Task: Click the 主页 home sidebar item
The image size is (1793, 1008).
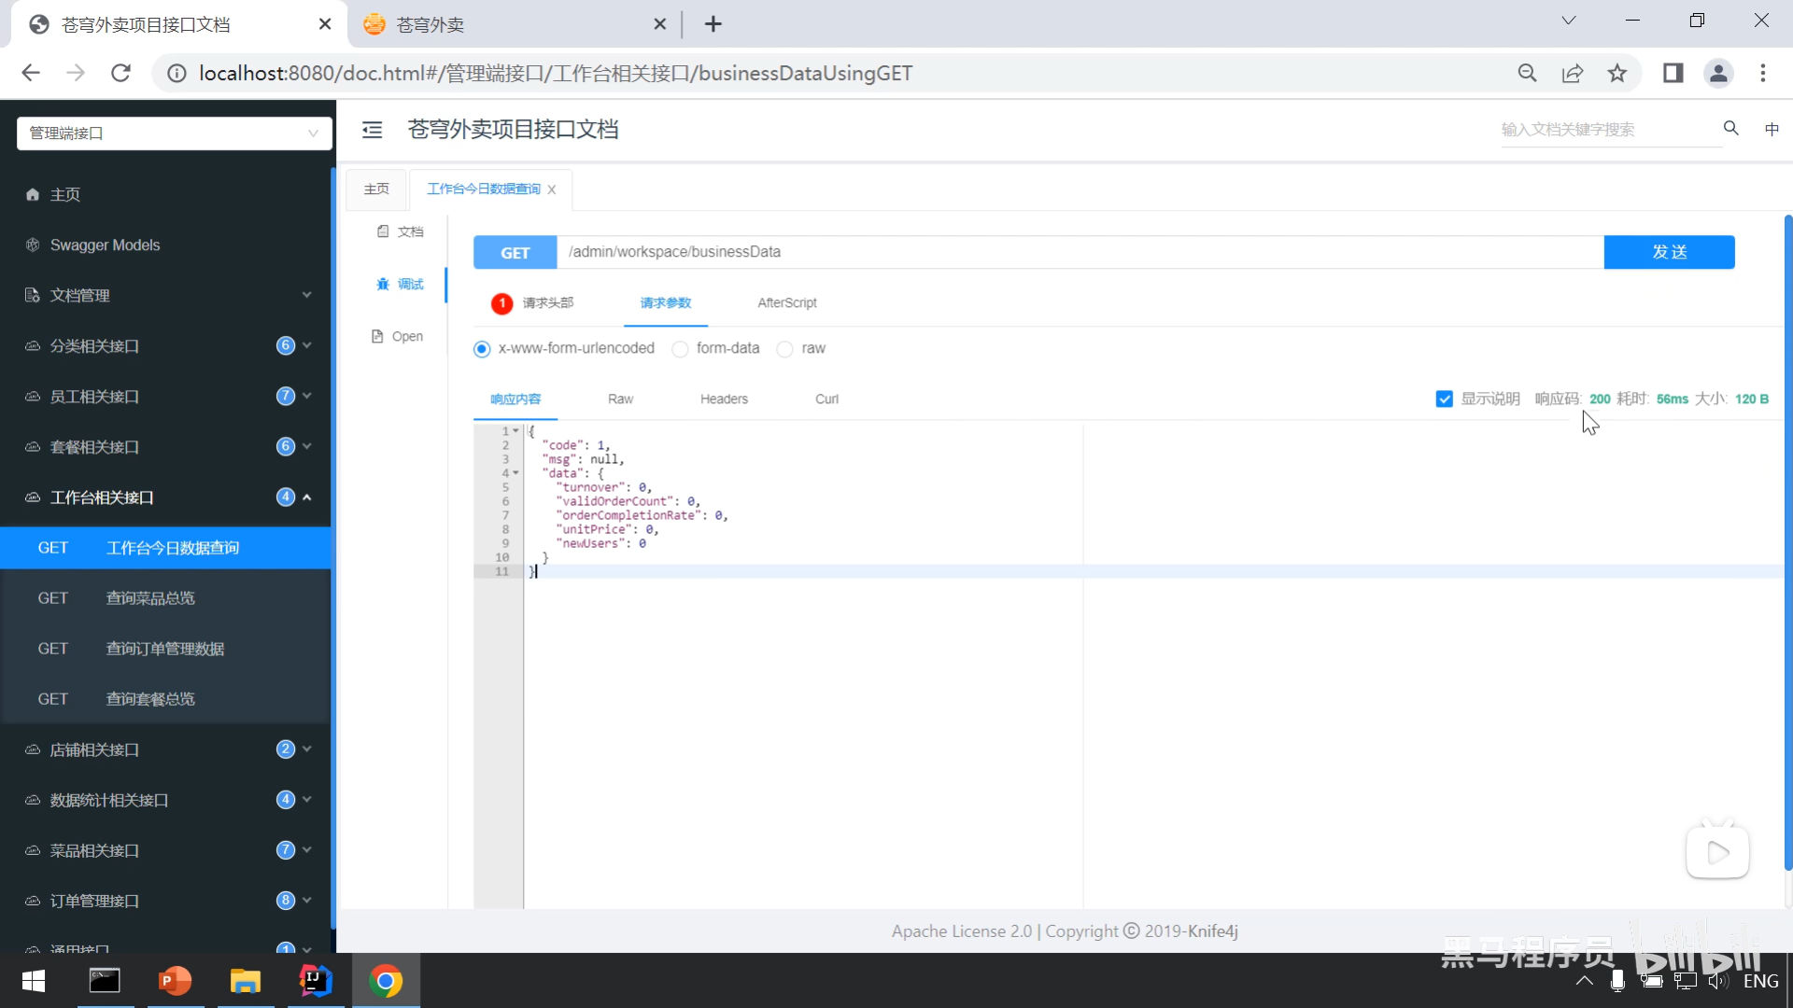Action: tap(65, 194)
